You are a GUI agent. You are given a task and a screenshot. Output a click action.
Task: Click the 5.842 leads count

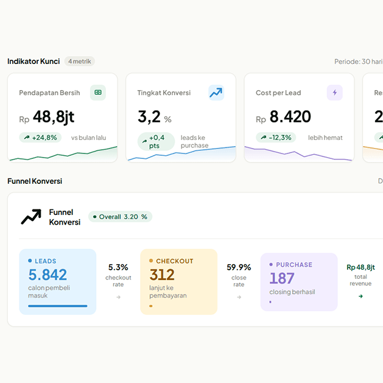coord(47,275)
